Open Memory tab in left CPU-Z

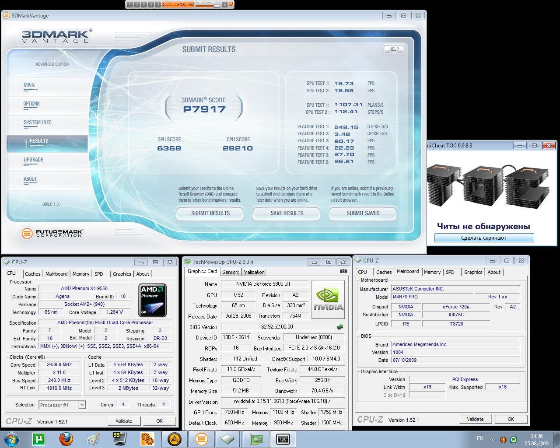[x=81, y=274]
